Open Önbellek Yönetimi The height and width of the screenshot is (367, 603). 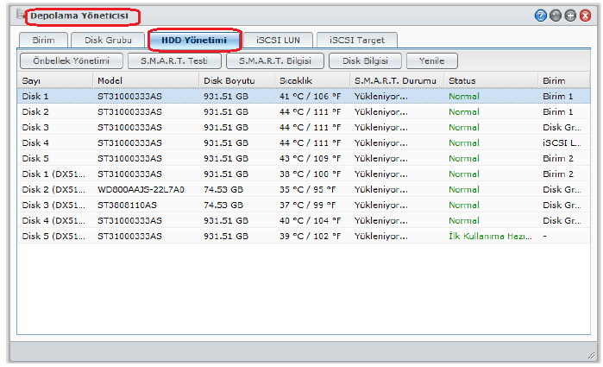click(72, 61)
